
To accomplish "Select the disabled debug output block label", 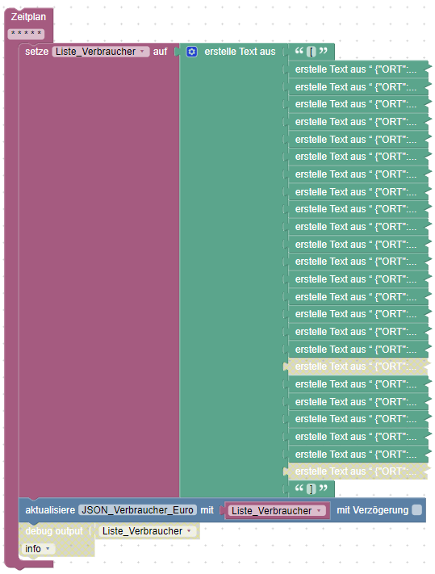I will pos(54,531).
